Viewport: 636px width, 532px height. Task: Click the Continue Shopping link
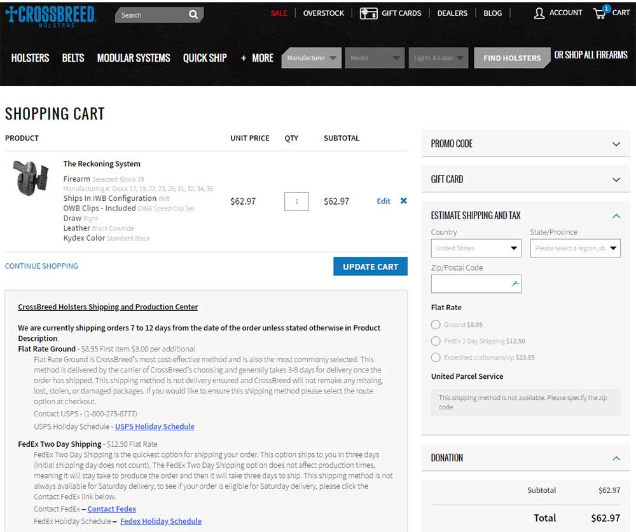coord(41,266)
